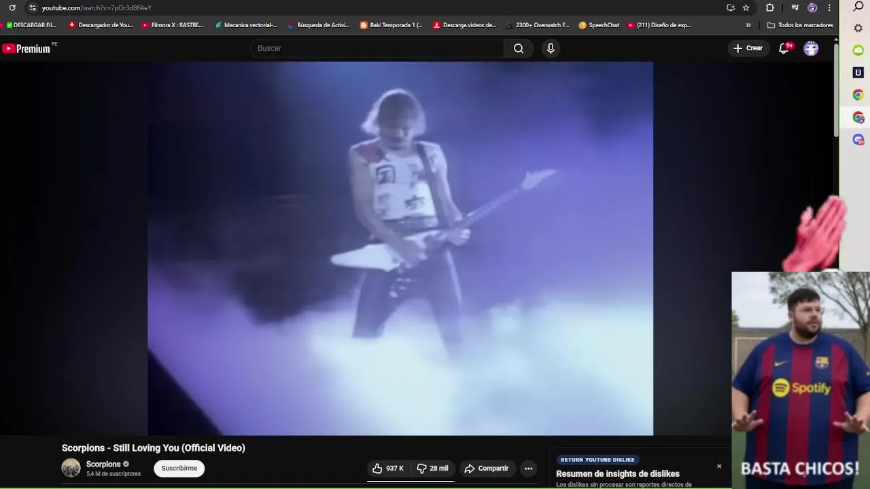Click the Scorpions video player
Viewport: 870px width, 489px height.
(x=400, y=249)
